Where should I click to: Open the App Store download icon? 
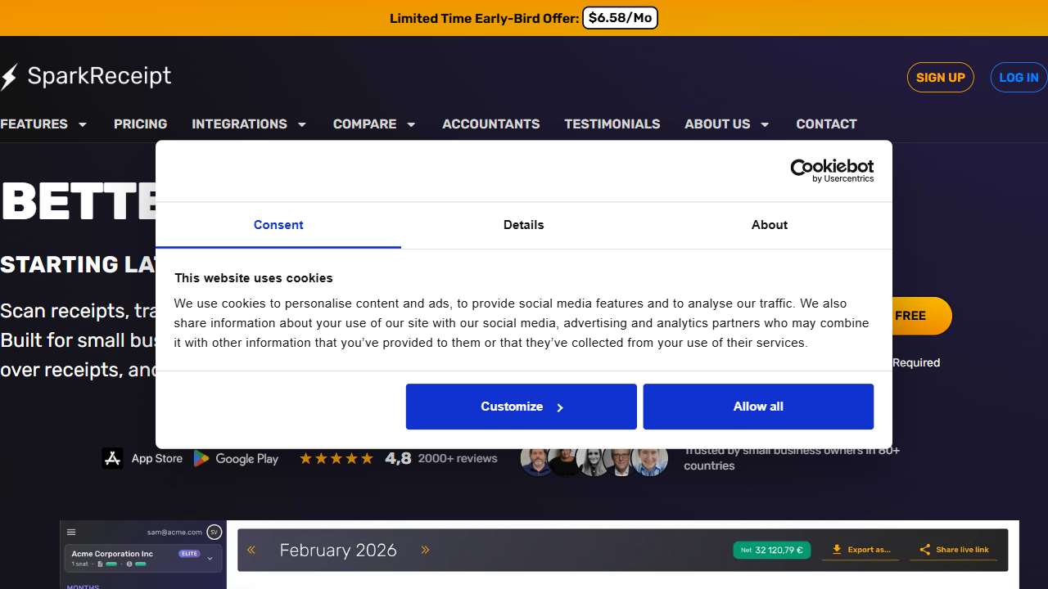(x=112, y=458)
